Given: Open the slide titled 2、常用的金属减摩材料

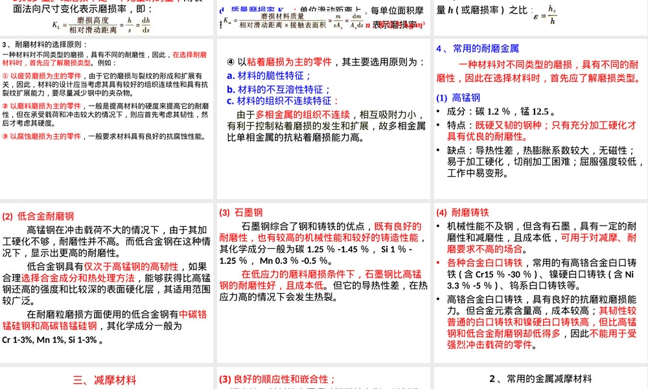Looking at the screenshot, I should 540,378.
